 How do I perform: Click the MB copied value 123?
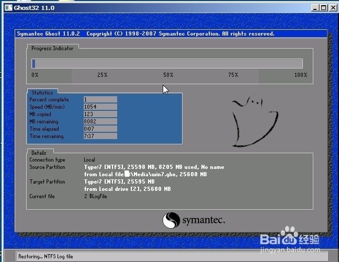click(100, 114)
